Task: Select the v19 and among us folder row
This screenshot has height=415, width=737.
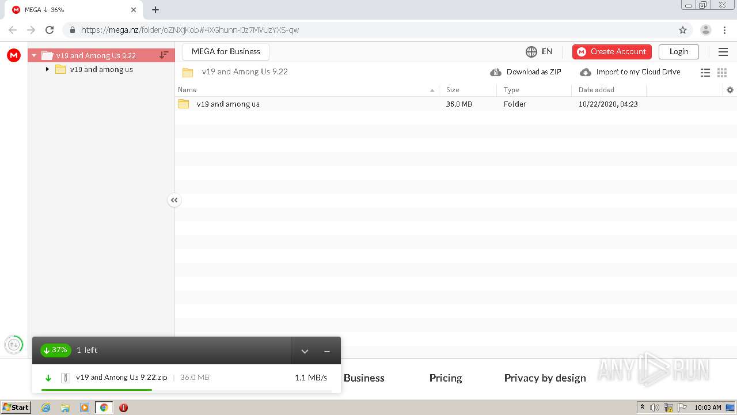Action: [x=455, y=104]
